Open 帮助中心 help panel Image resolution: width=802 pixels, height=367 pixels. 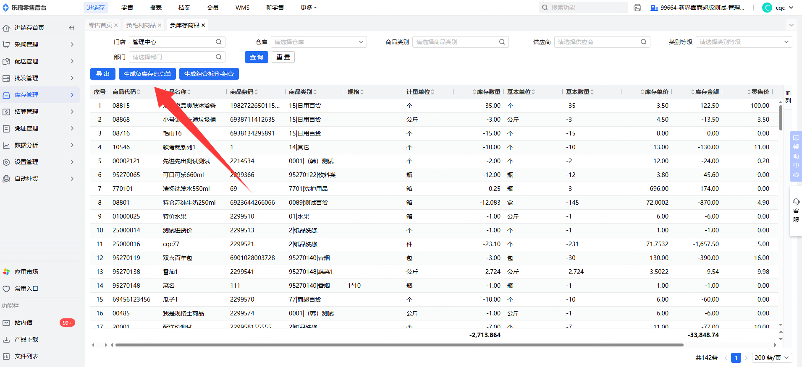pos(796,156)
